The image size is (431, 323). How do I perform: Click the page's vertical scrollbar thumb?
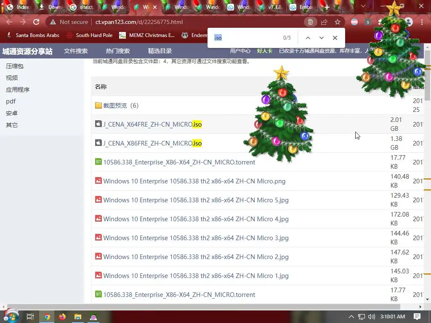tap(428, 76)
